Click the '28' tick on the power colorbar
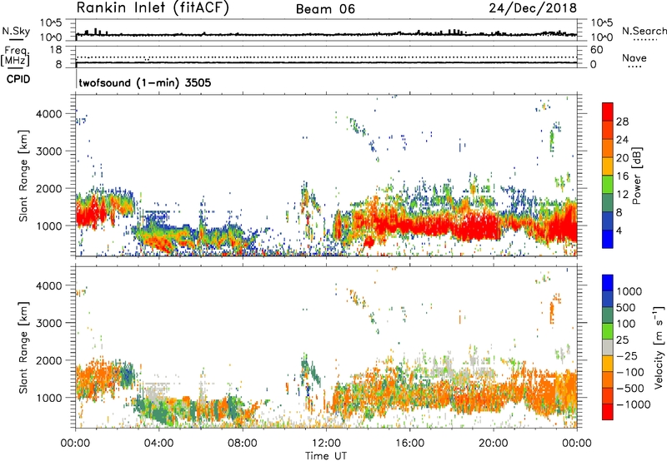This screenshot has width=667, height=461. [622, 121]
